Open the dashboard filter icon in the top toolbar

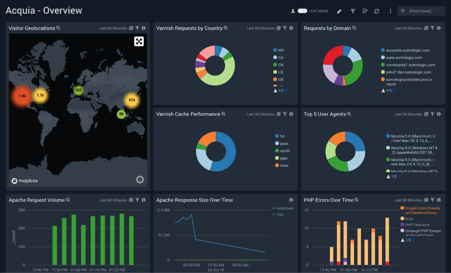point(353,11)
